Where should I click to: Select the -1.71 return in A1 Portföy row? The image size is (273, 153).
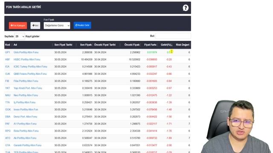[169, 124]
